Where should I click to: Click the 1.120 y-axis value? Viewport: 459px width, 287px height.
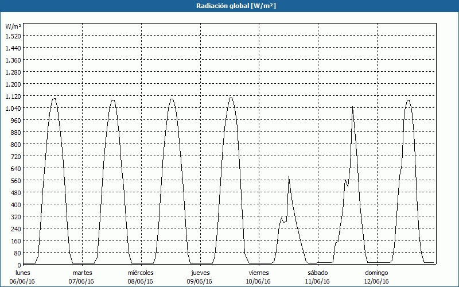[13, 96]
